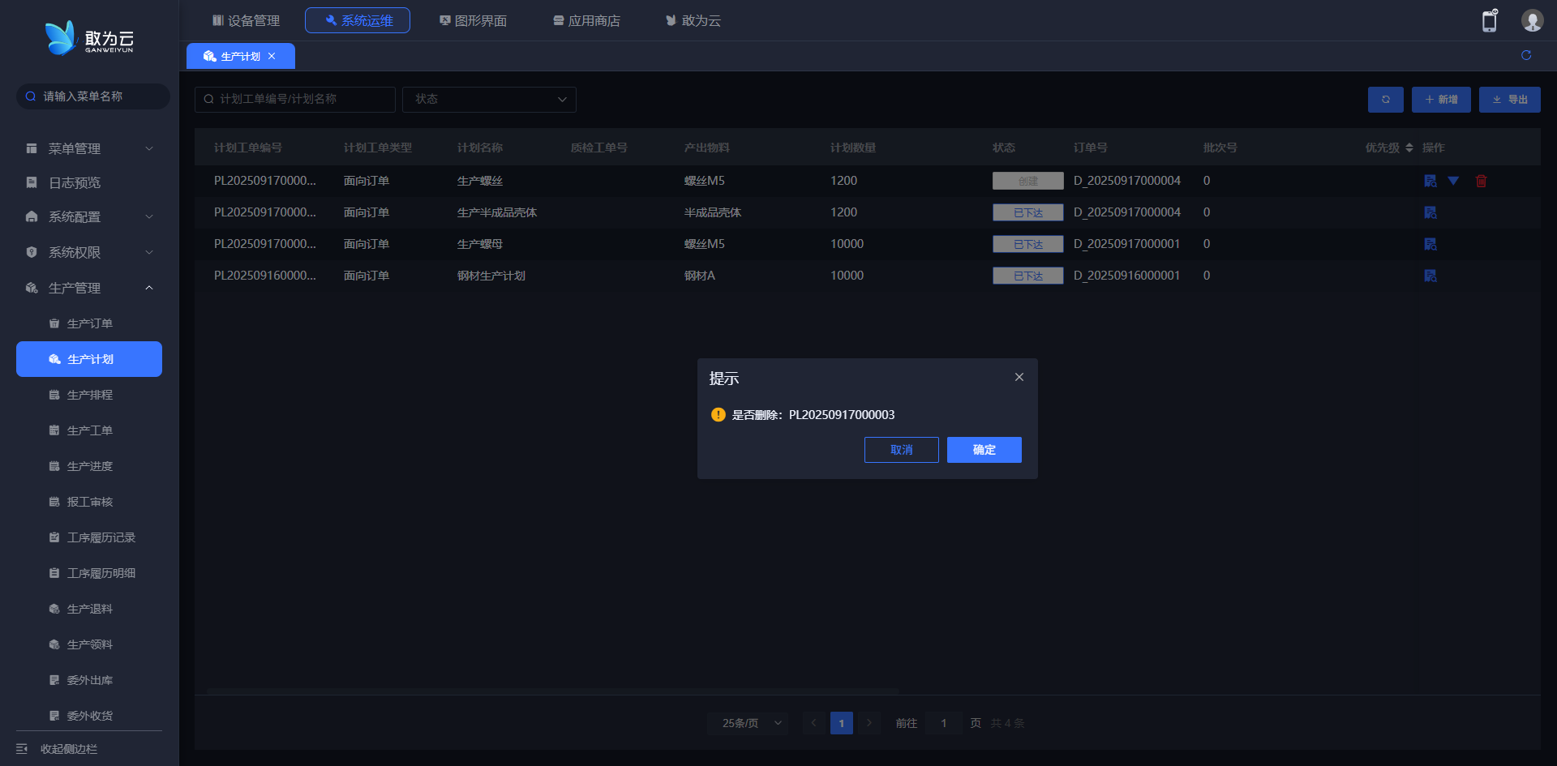Viewport: 1557px width, 766px height.
Task: Click the refresh button beside 新增
Action: coord(1385,100)
